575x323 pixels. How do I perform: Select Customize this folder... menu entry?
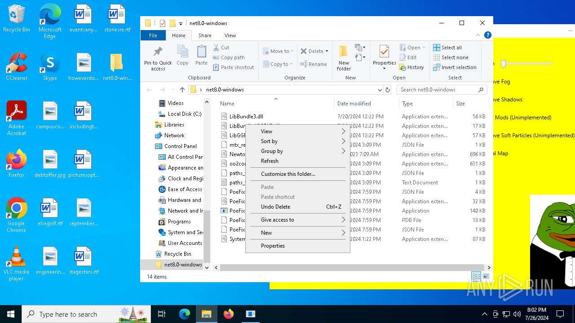[x=298, y=174]
